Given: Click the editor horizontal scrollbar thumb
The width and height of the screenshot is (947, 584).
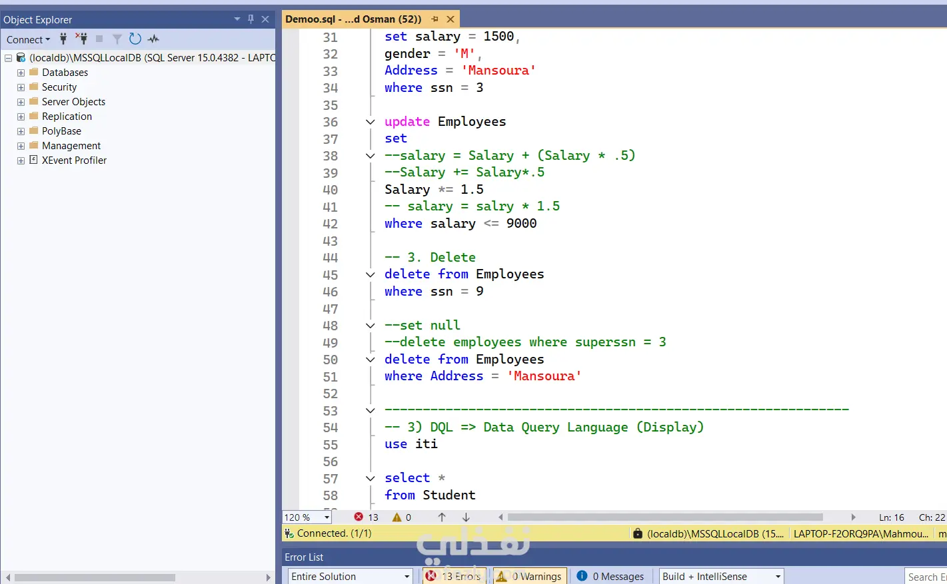Looking at the screenshot, I should click(x=664, y=517).
